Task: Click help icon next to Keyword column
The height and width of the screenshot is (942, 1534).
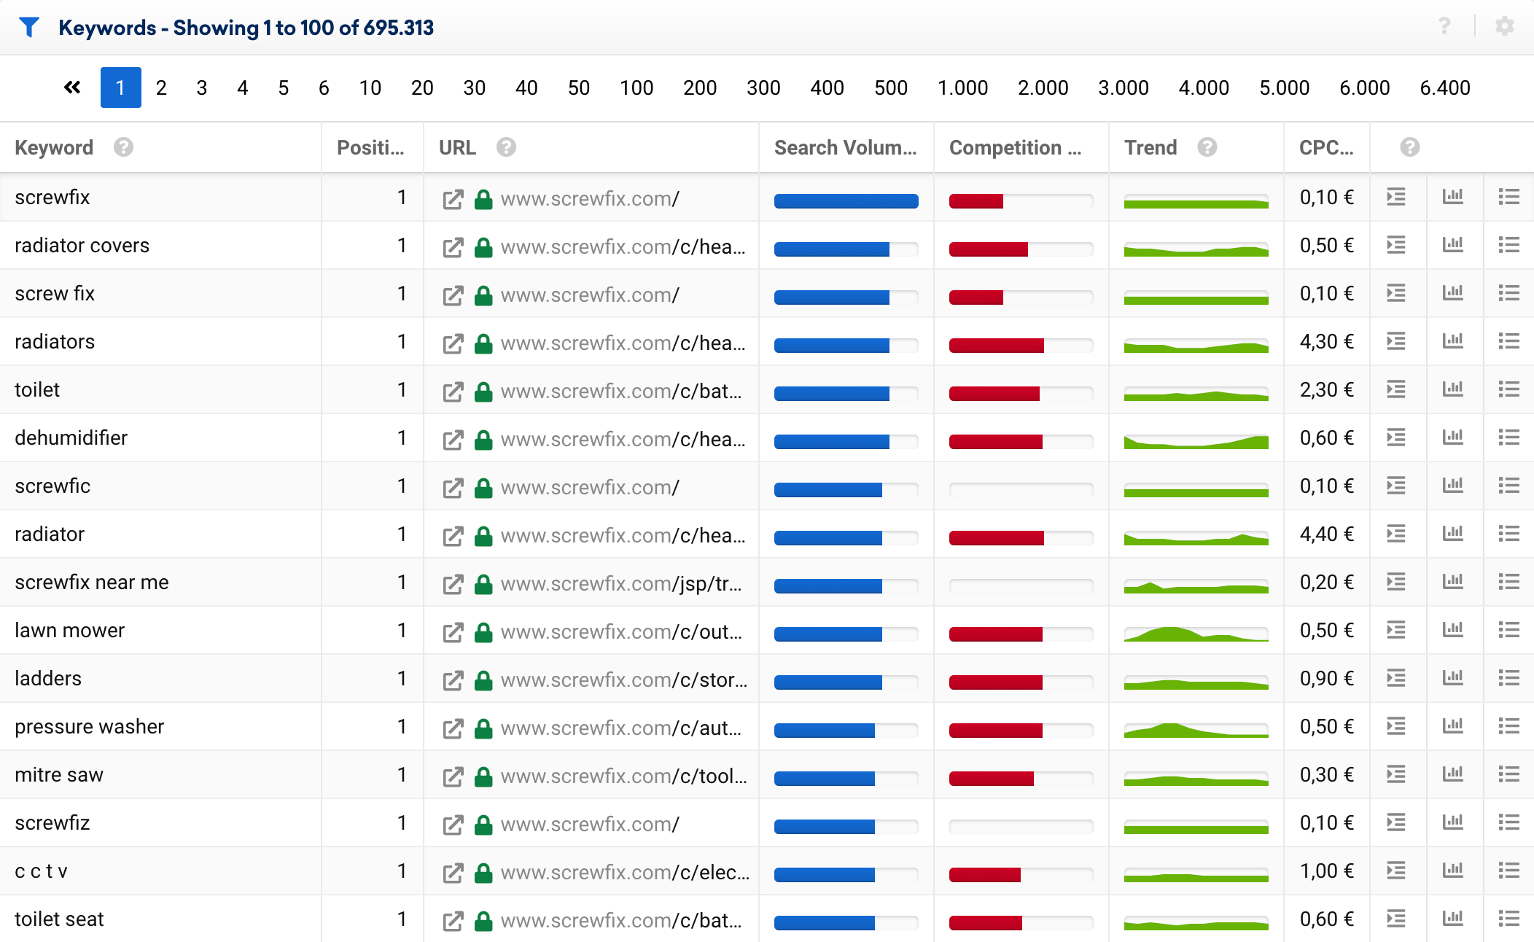Action: pos(123,147)
